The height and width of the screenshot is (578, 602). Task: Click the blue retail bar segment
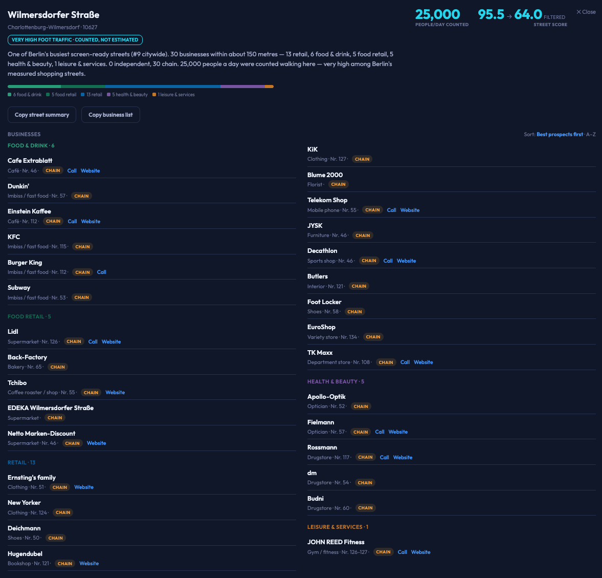point(163,87)
